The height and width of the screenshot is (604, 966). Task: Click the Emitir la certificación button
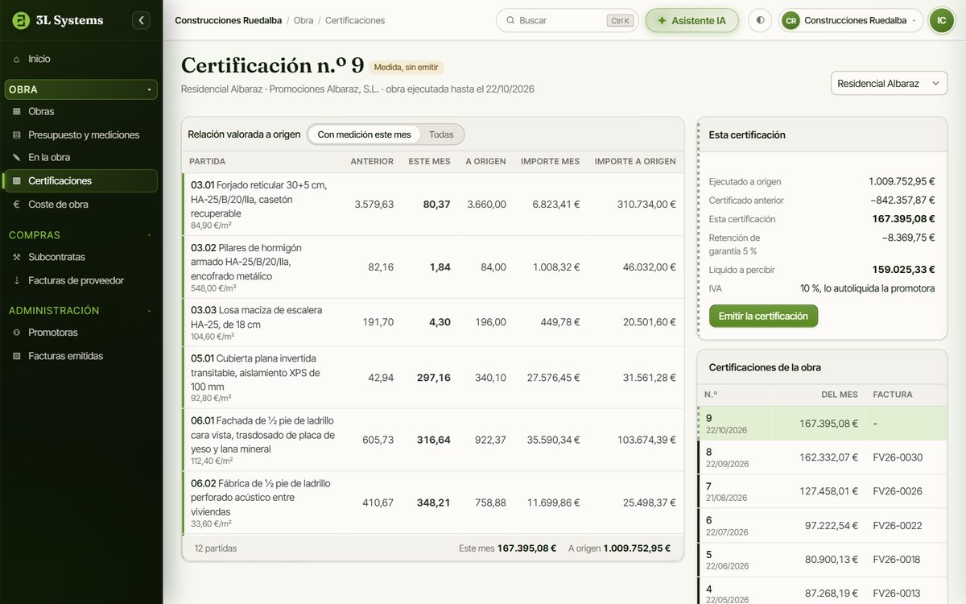point(763,316)
